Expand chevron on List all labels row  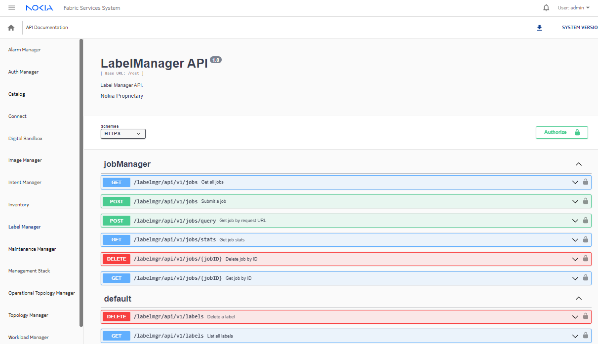[x=575, y=336]
